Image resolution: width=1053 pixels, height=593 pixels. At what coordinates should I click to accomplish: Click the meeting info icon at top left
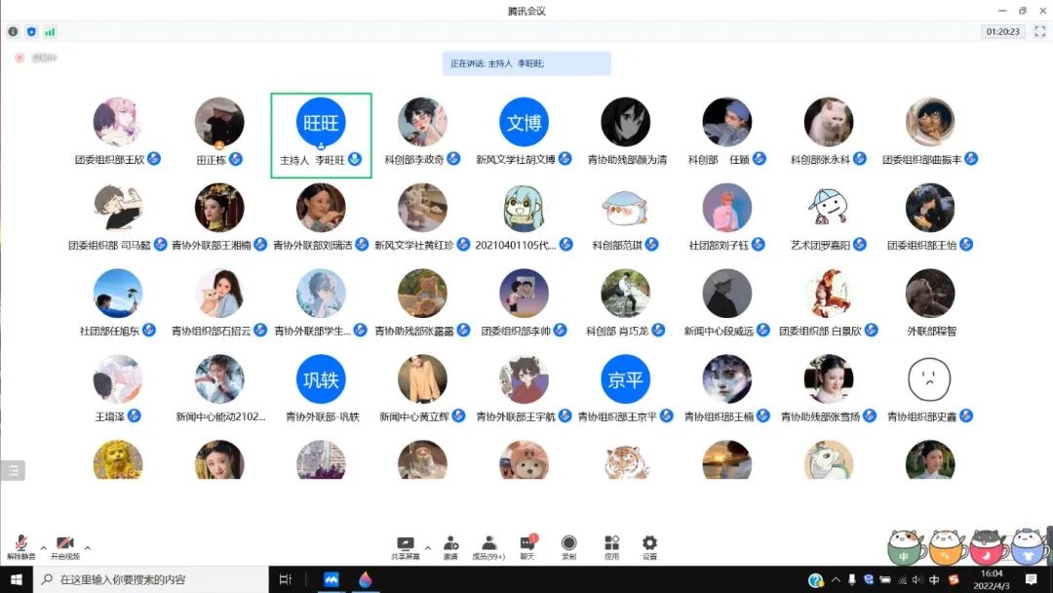(x=13, y=31)
